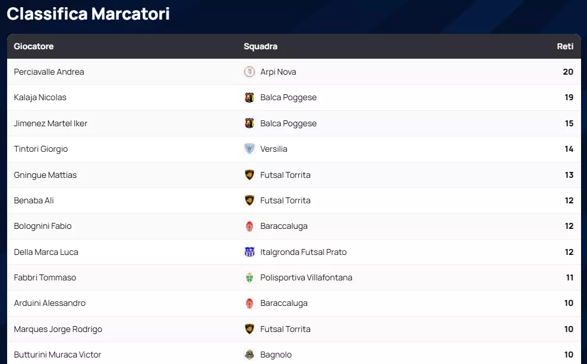Screen dimensions: 587x364
Task: Click the Bagnolo team logo
Action: 250,355
